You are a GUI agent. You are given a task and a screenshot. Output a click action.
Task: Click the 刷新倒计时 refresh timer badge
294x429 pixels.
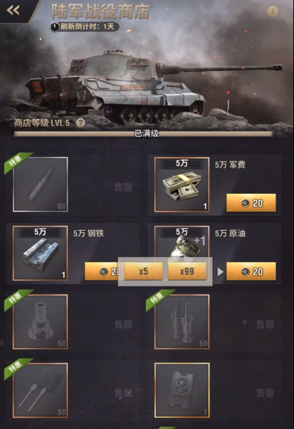click(x=84, y=27)
